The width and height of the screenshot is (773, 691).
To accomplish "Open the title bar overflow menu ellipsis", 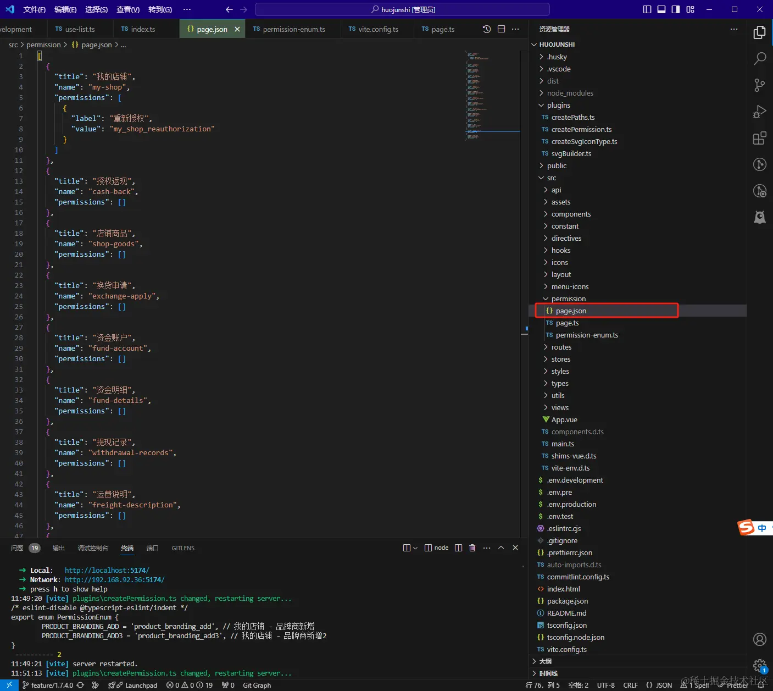I will [187, 9].
